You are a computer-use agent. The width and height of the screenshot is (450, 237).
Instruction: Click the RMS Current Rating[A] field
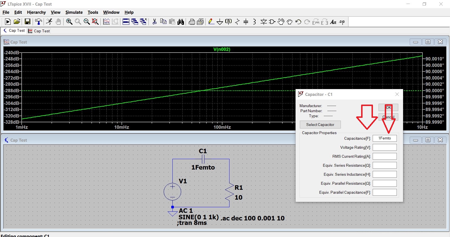(384, 156)
